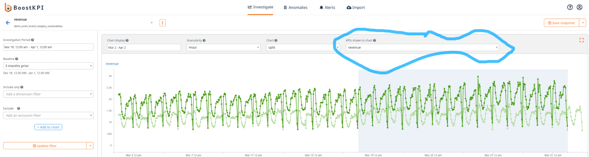Open the Chart split dropdown
The height and width of the screenshot is (157, 589).
[303, 47]
